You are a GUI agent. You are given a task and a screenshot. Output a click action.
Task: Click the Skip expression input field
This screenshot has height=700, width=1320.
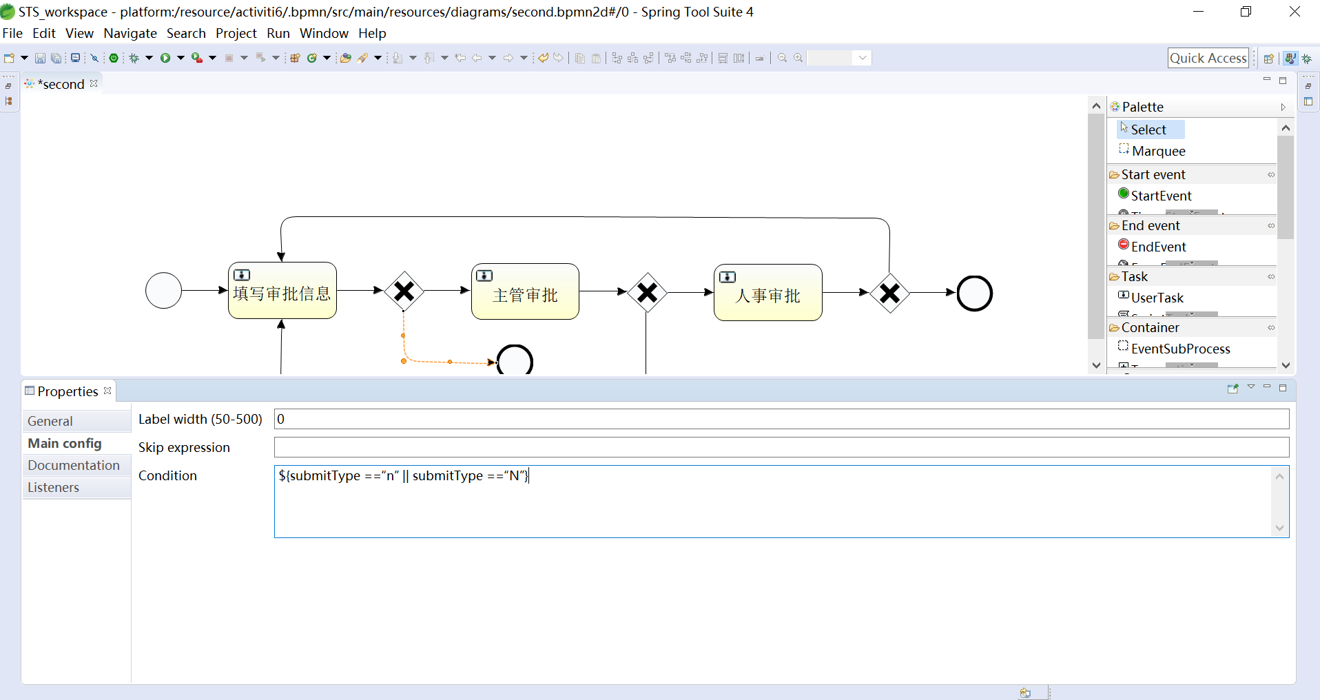click(781, 447)
